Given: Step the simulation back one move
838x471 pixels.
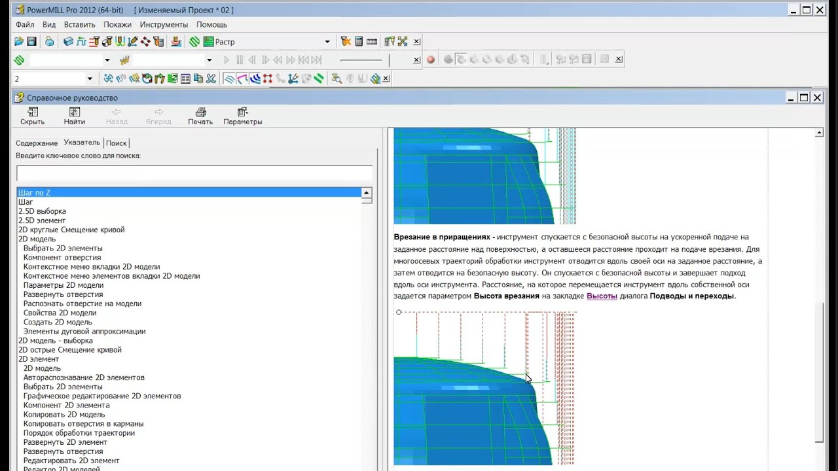Looking at the screenshot, I should coord(252,60).
